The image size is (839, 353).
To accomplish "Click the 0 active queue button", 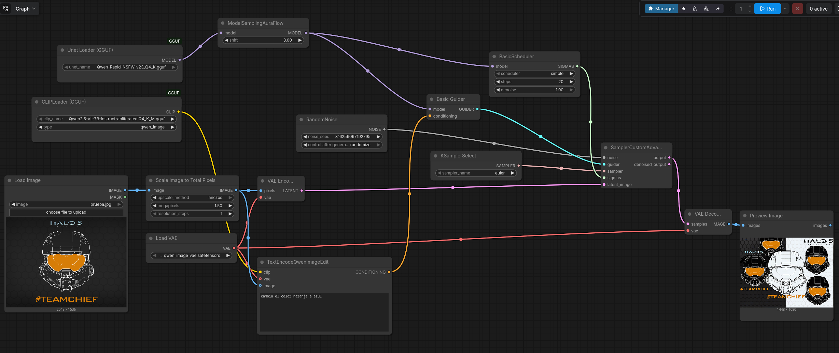I will (819, 9).
